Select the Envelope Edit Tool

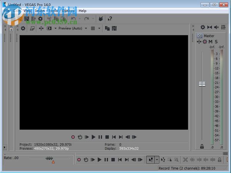(163, 160)
